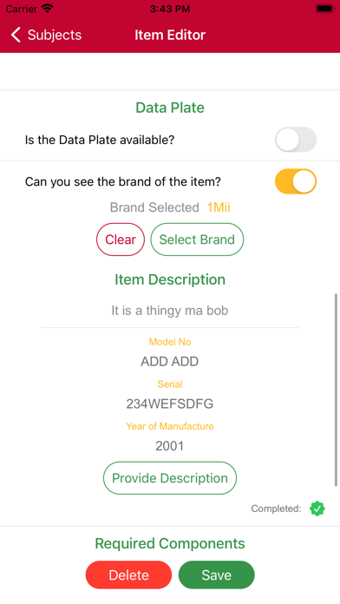Delete this item
This screenshot has height=604, width=340.
tap(128, 574)
